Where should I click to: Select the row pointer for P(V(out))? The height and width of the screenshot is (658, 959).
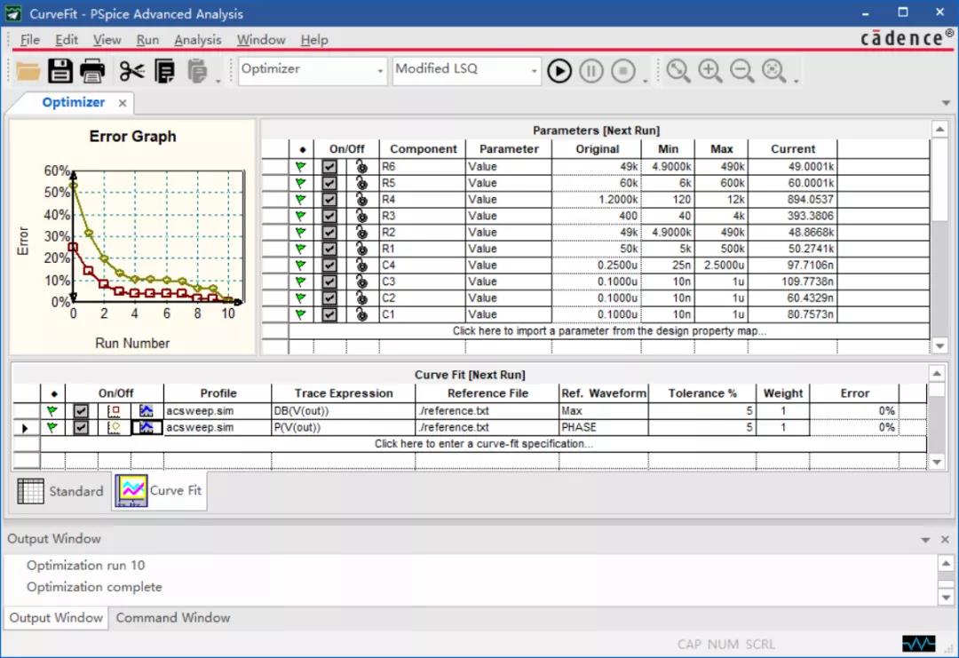point(26,427)
